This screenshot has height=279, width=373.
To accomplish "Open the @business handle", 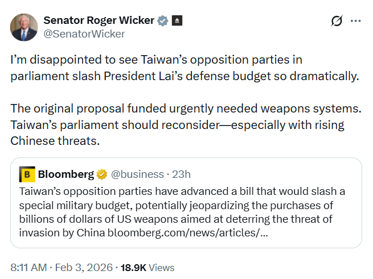I will (x=136, y=173).
